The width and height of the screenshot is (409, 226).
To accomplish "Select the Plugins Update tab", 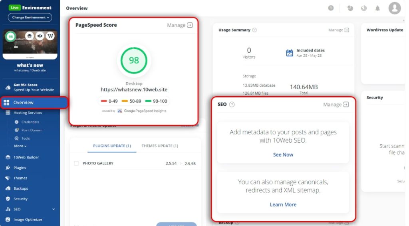I will point(112,146).
